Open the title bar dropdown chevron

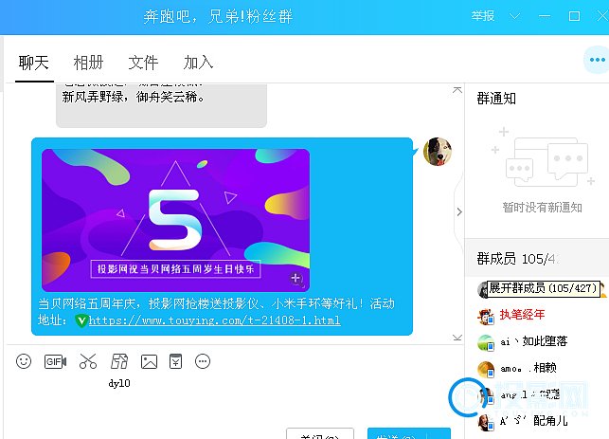(x=514, y=16)
